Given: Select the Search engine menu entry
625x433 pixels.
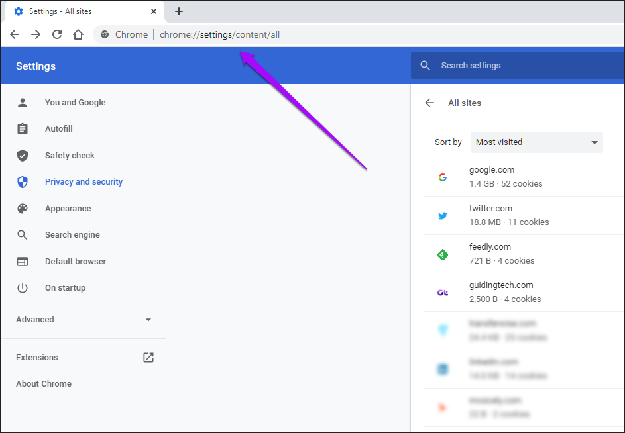Looking at the screenshot, I should tap(72, 234).
